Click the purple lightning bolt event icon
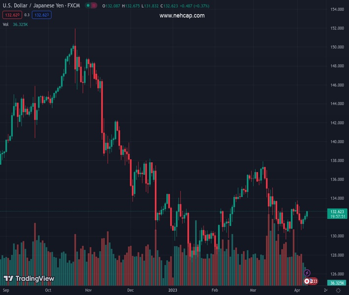The image size is (349, 295). pyautogui.click(x=307, y=273)
